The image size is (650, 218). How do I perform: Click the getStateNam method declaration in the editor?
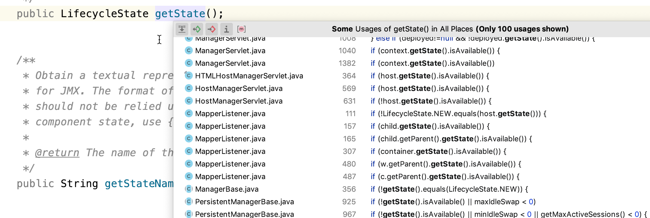pyautogui.click(x=139, y=184)
